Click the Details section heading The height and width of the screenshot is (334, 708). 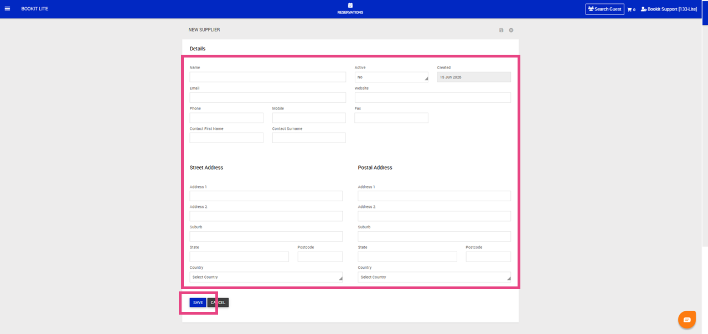[x=198, y=49]
